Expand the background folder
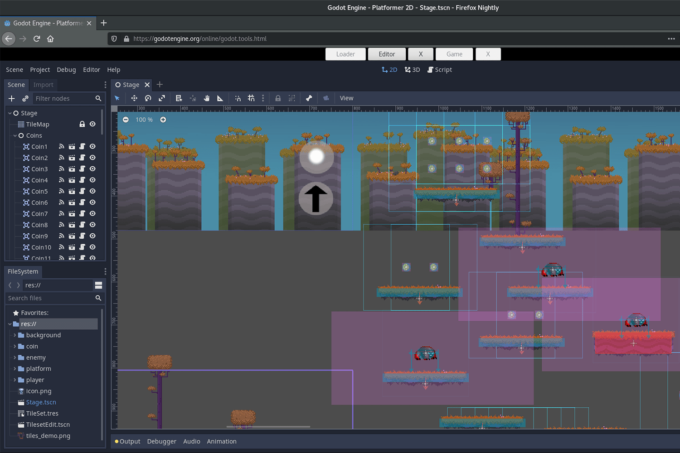Screen dimensions: 680x453 (x=15, y=335)
